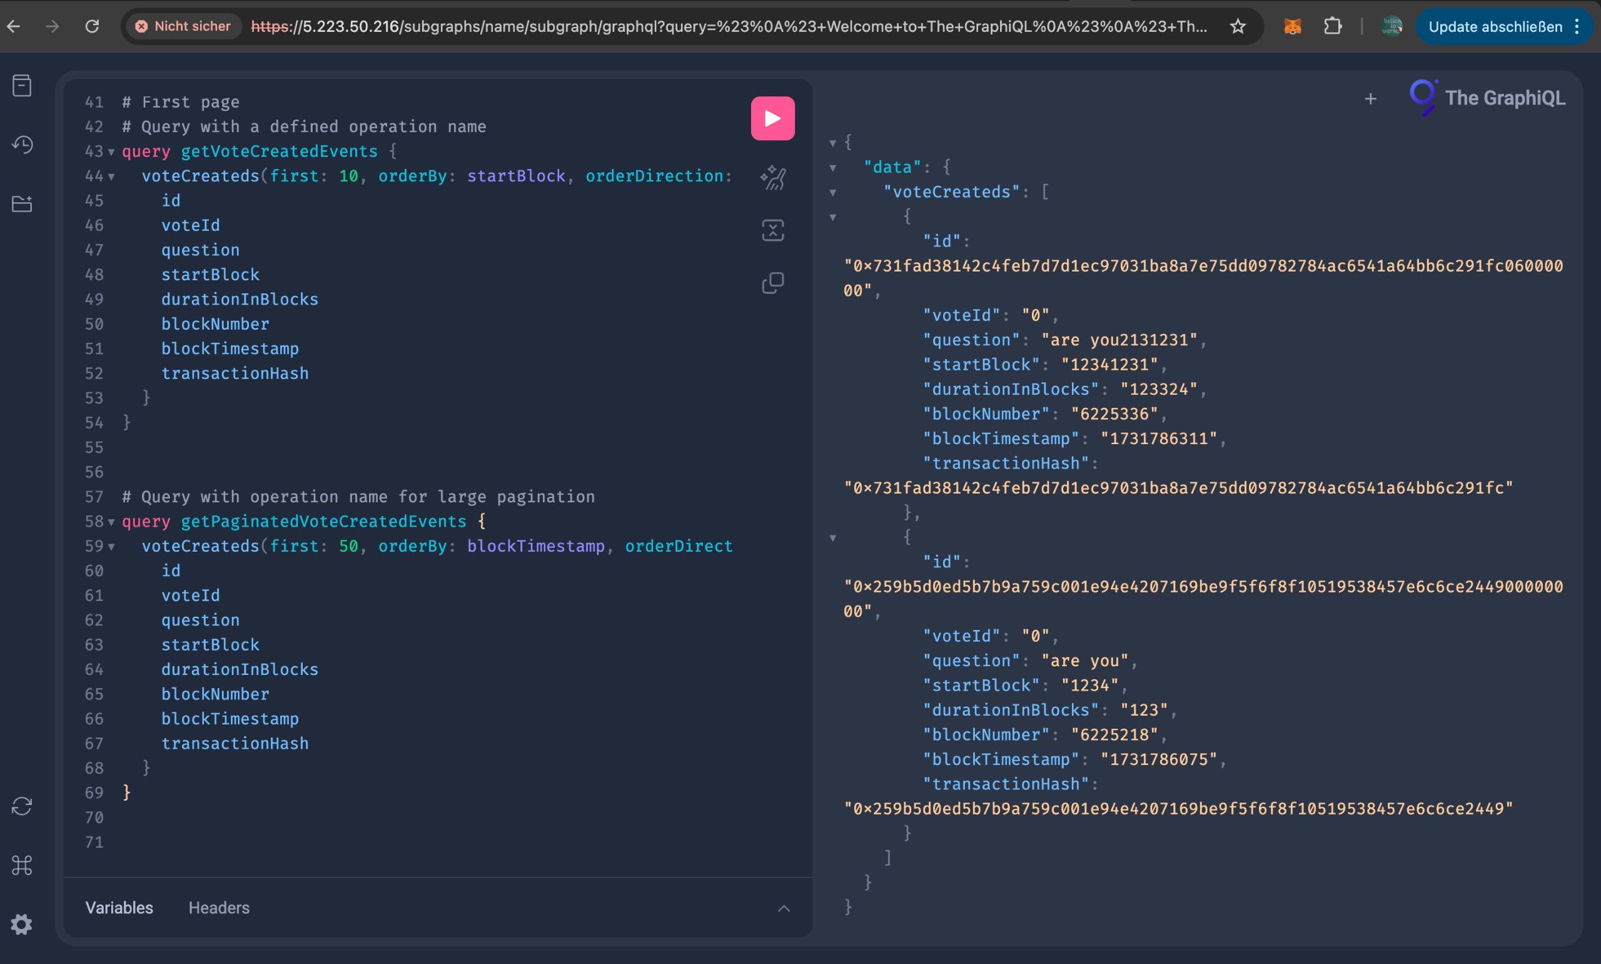The width and height of the screenshot is (1601, 964).
Task: Click the 'Nicht sicher' security warning badge
Action: point(183,27)
